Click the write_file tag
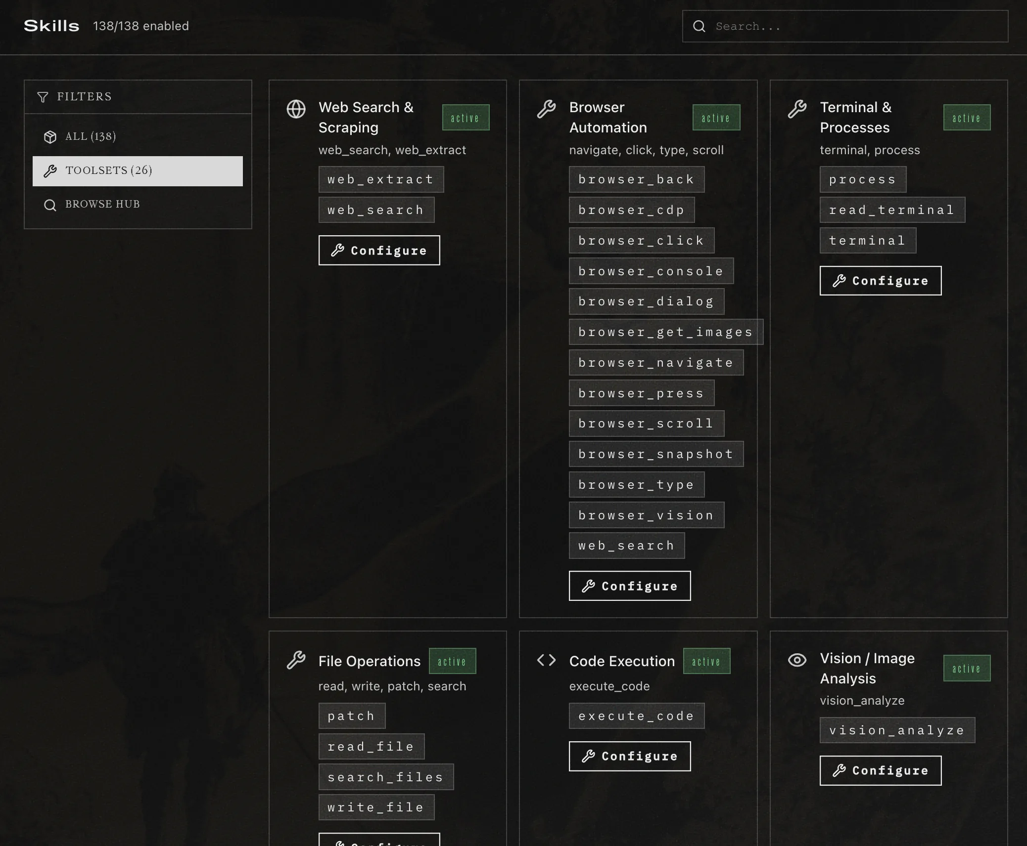1027x846 pixels. [x=376, y=807]
